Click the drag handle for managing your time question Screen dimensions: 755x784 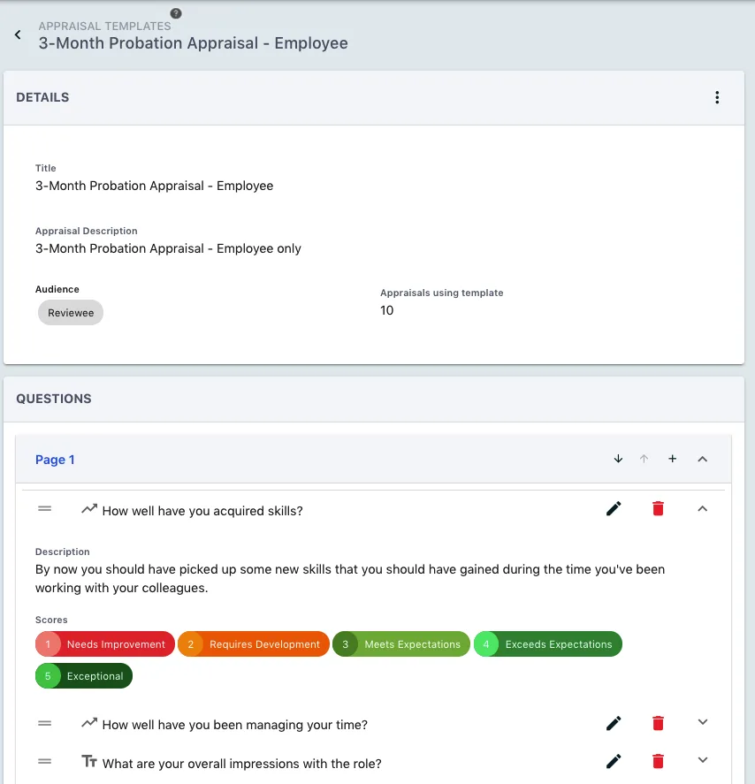tap(44, 724)
